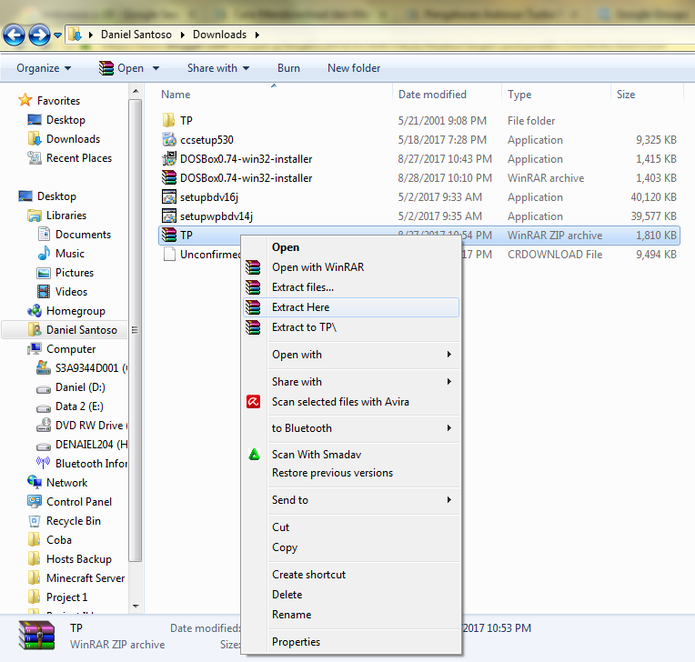This screenshot has width=695, height=662.
Task: Select Open in the context menu
Action: point(351,247)
